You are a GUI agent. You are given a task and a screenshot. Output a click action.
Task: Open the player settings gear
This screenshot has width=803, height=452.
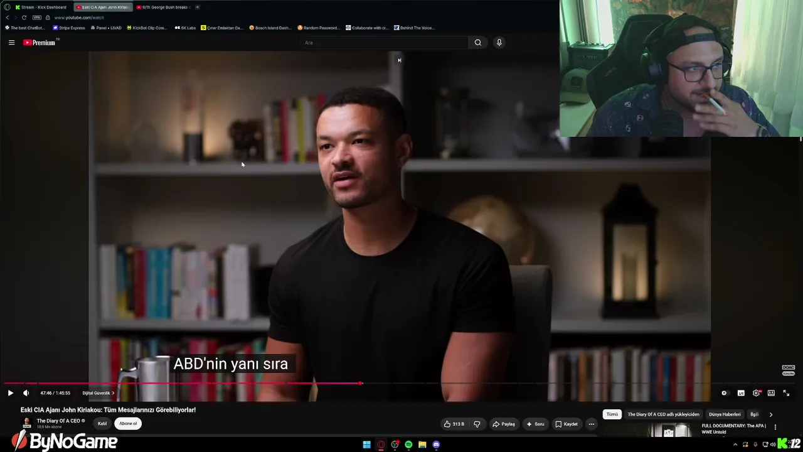click(x=756, y=393)
